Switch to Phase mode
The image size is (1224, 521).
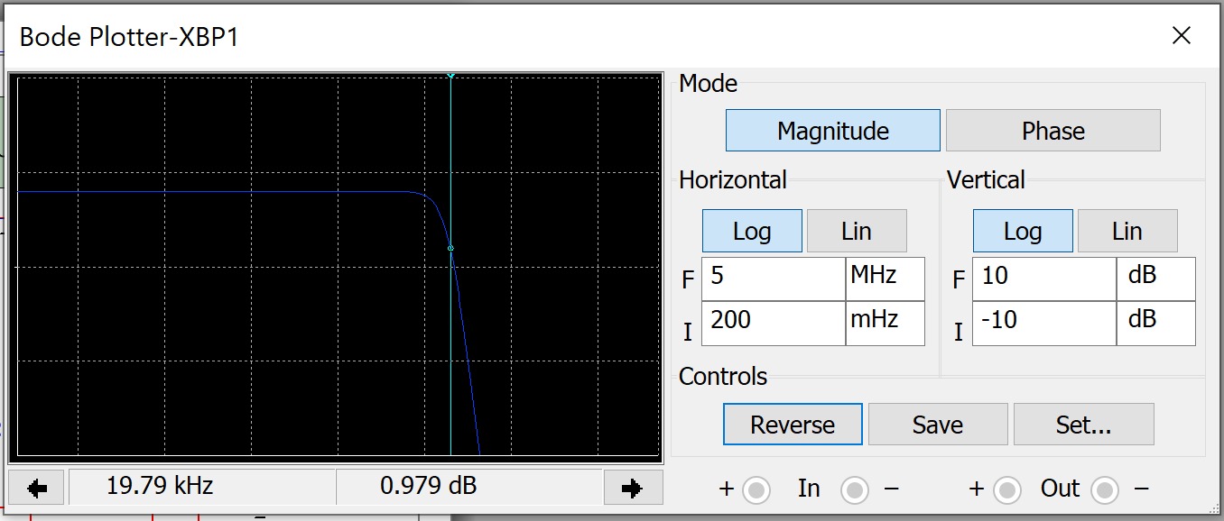click(x=1052, y=130)
